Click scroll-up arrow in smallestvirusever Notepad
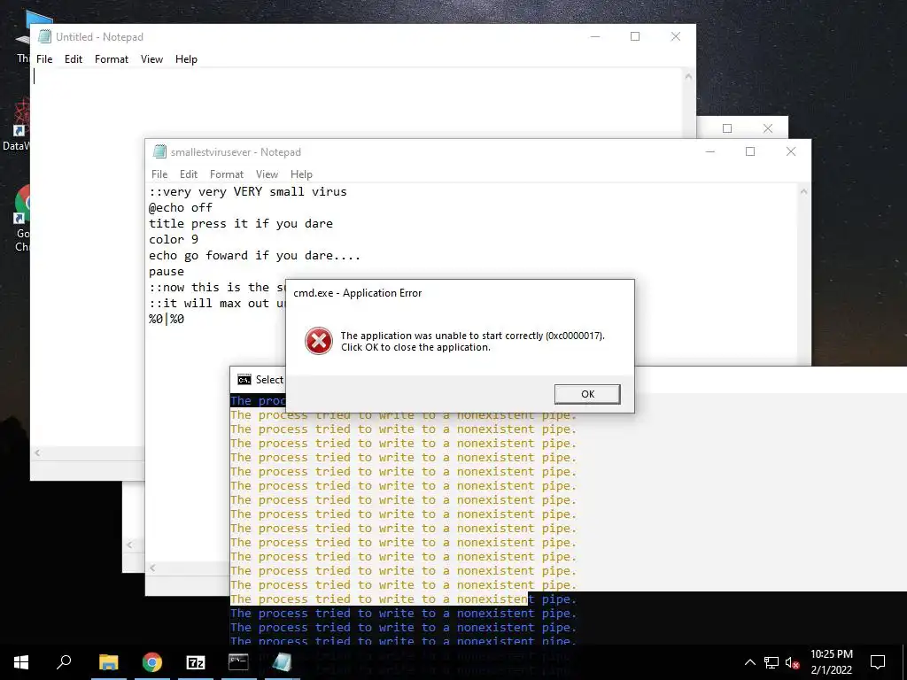 pos(803,191)
